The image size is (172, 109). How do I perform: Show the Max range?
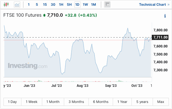coord(161,102)
